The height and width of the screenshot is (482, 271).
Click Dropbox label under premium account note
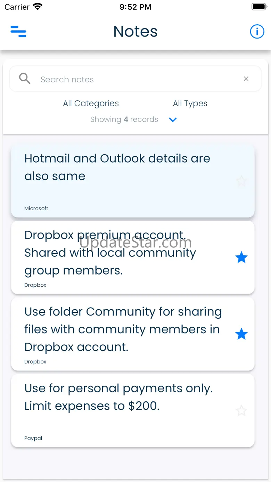coord(35,285)
